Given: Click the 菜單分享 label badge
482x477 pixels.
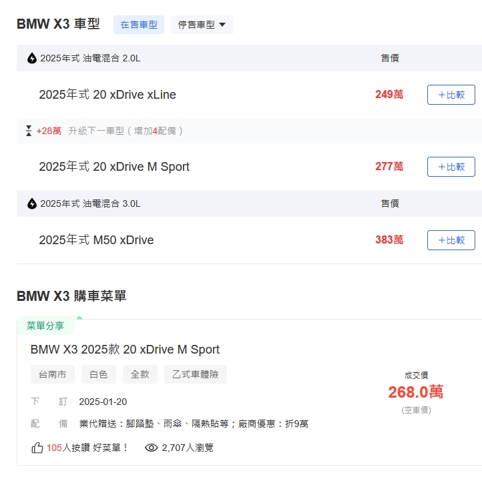Looking at the screenshot, I should point(45,326).
